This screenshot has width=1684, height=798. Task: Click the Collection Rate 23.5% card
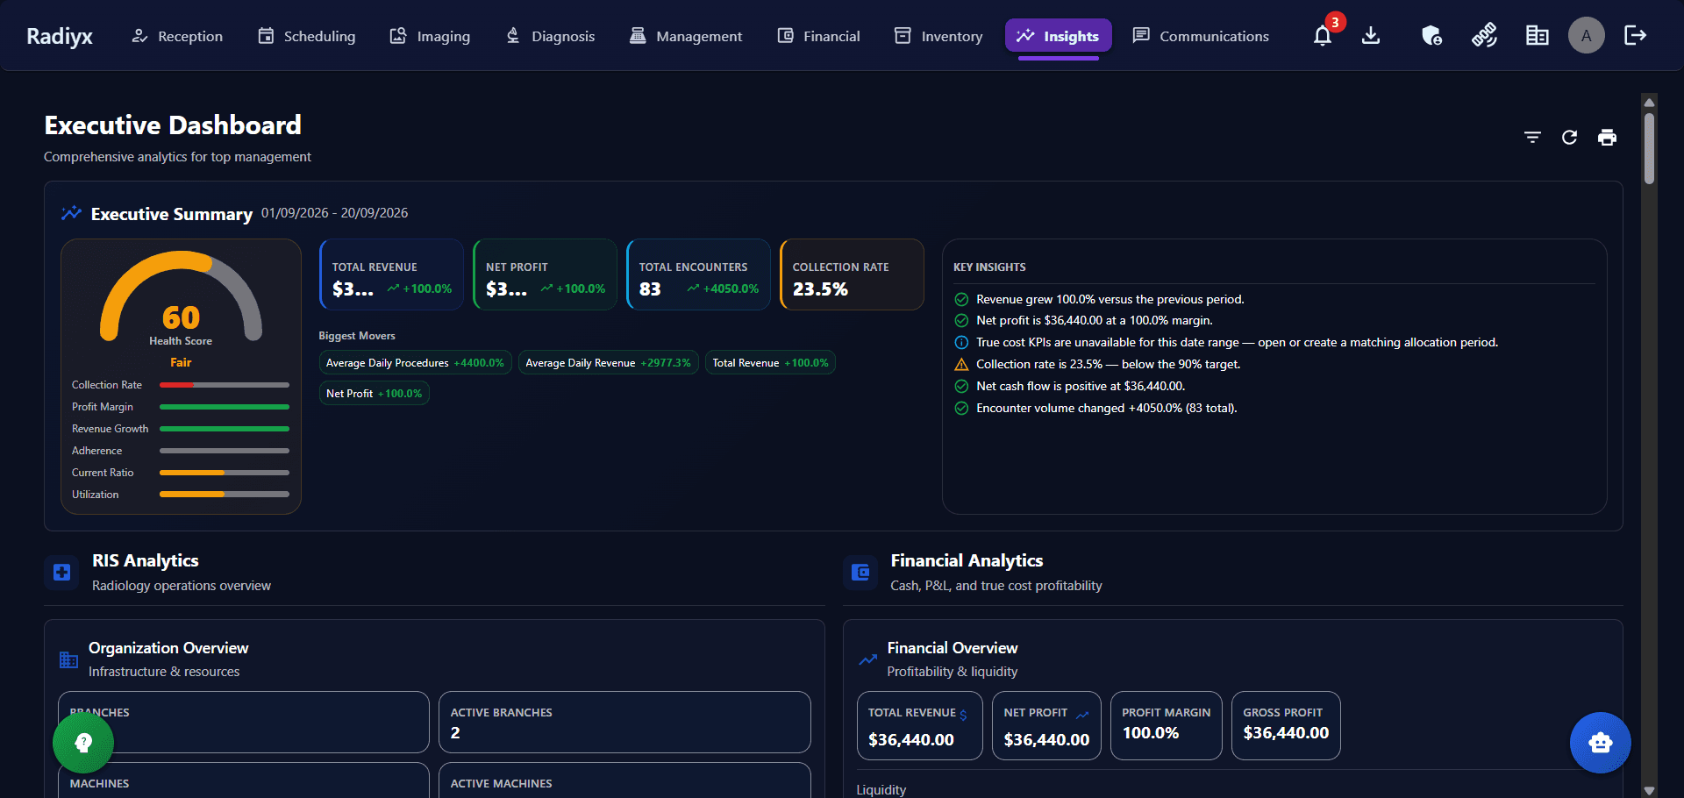[x=852, y=274]
